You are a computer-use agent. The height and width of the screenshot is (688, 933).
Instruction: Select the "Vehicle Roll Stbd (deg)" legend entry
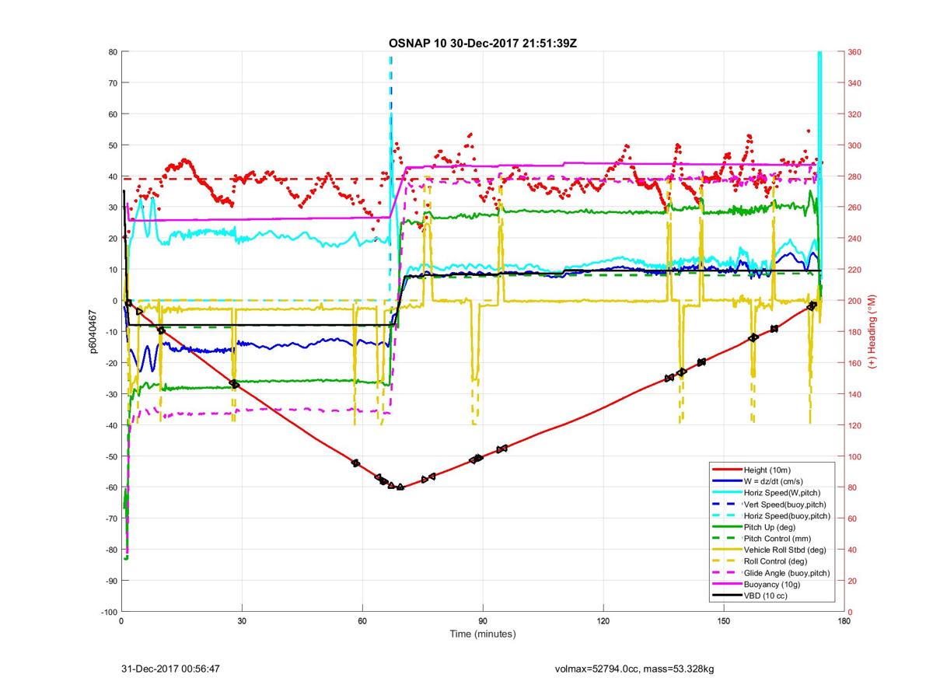point(770,550)
